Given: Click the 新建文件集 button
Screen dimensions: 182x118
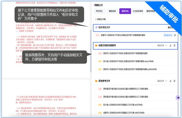Looking at the screenshot, I should pyautogui.click(x=101, y=19).
